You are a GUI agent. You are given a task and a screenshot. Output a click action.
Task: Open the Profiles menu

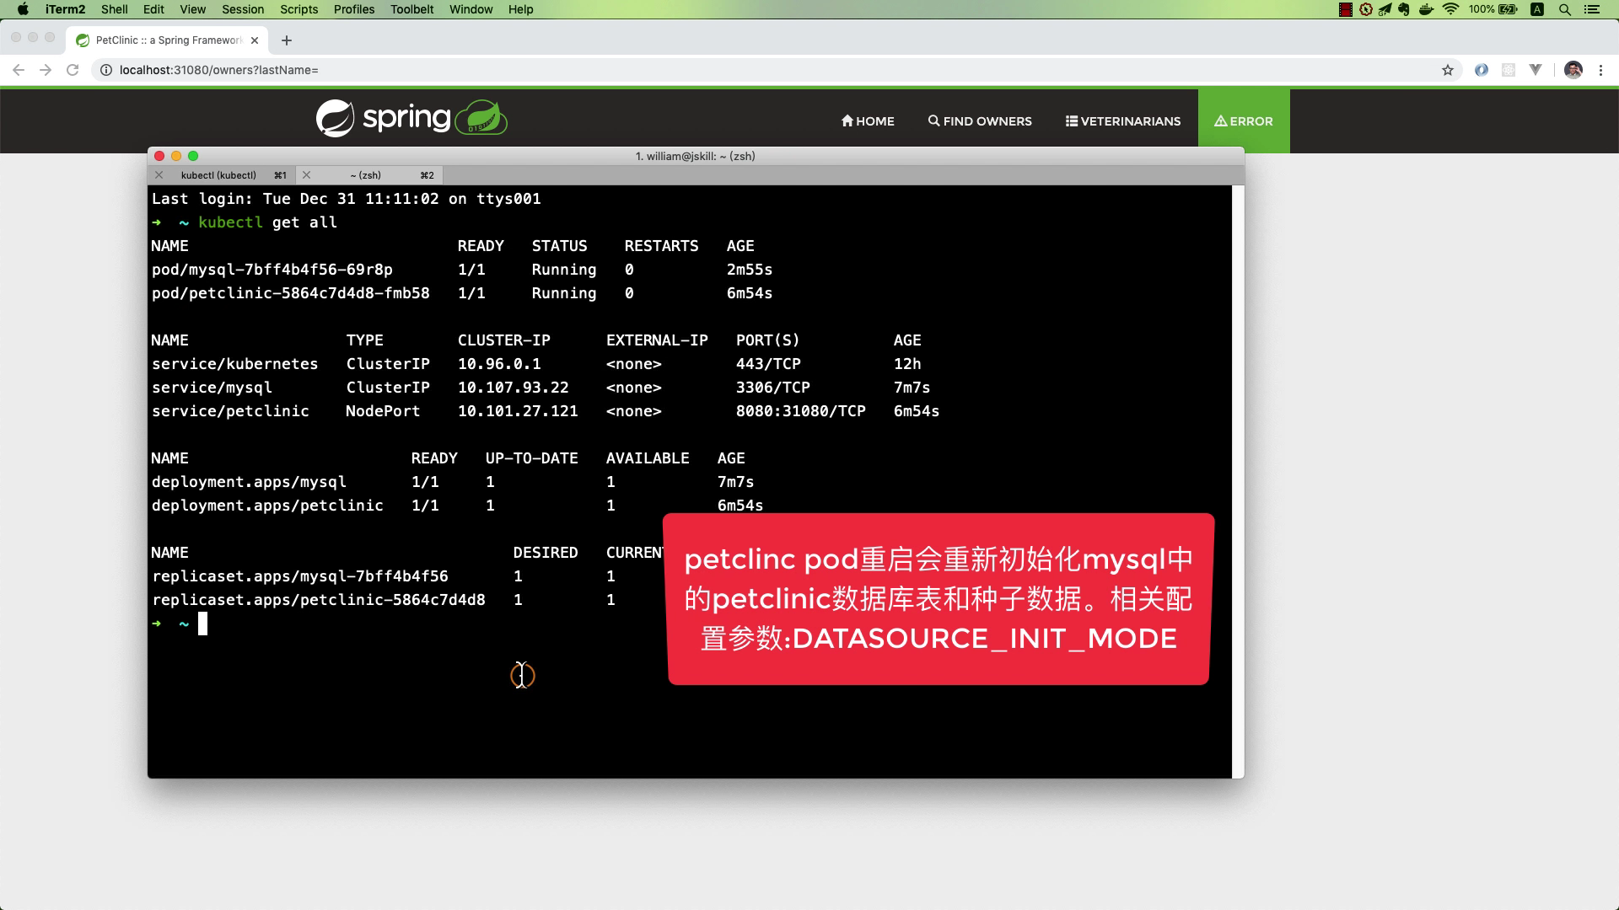(354, 9)
